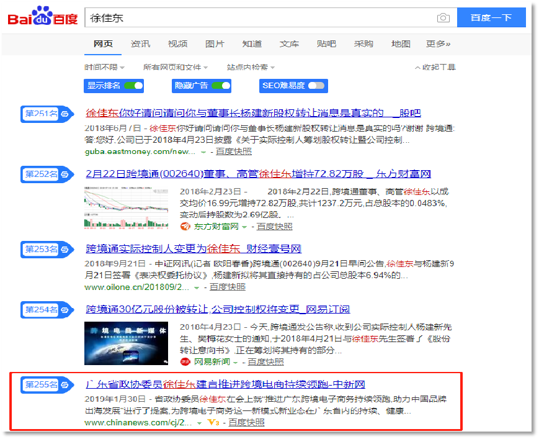Click the guba.eastmoney.com URL text
Viewport: 539px width, 439px height.
pos(140,152)
